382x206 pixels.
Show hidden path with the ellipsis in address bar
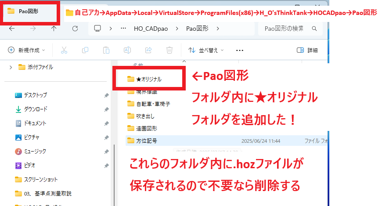tap(123, 28)
